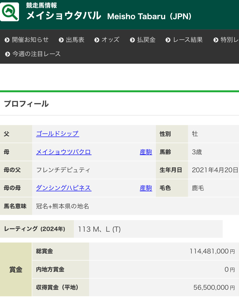
Task: Select フレンチデピュティ cell text
Action: (63, 170)
